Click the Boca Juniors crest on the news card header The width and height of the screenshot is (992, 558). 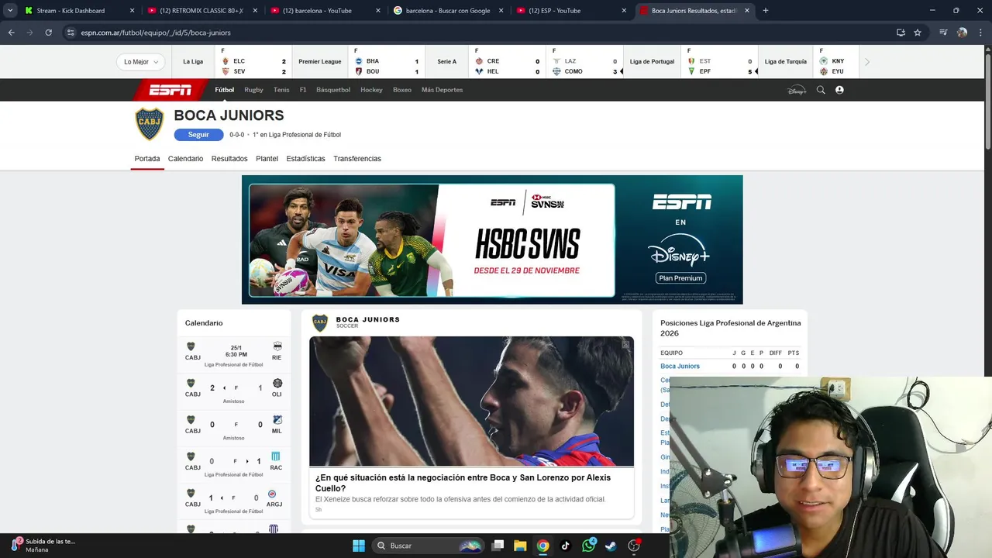tap(320, 322)
